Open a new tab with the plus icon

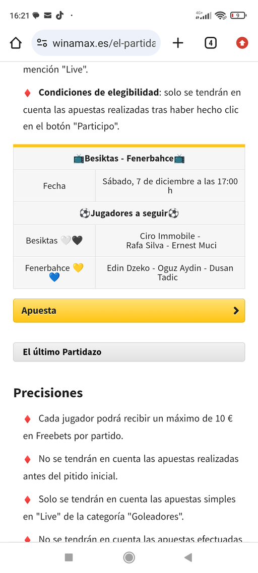178,43
